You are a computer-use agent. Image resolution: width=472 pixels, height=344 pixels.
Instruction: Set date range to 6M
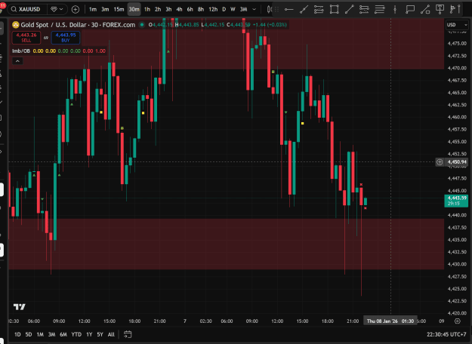[x=63, y=334]
